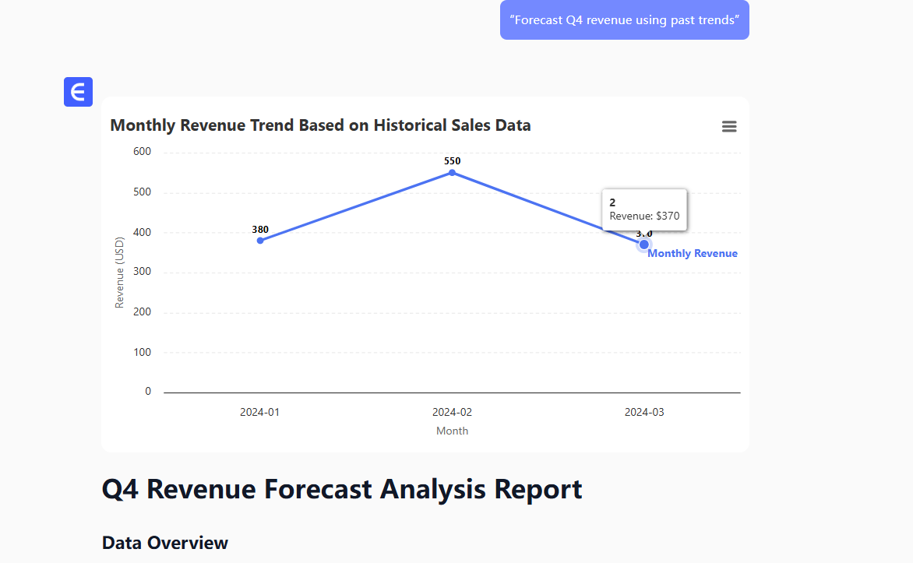The width and height of the screenshot is (913, 563).
Task: Click the chart title "Monthly Revenue Trend" text
Action: 320,125
